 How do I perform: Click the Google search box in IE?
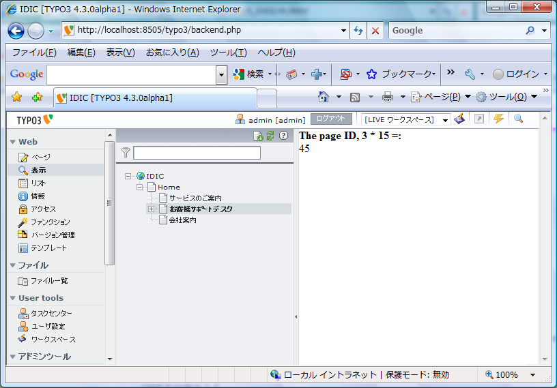click(456, 31)
